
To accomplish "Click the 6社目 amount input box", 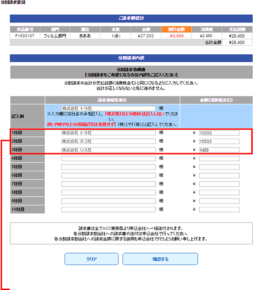I will (219, 175).
